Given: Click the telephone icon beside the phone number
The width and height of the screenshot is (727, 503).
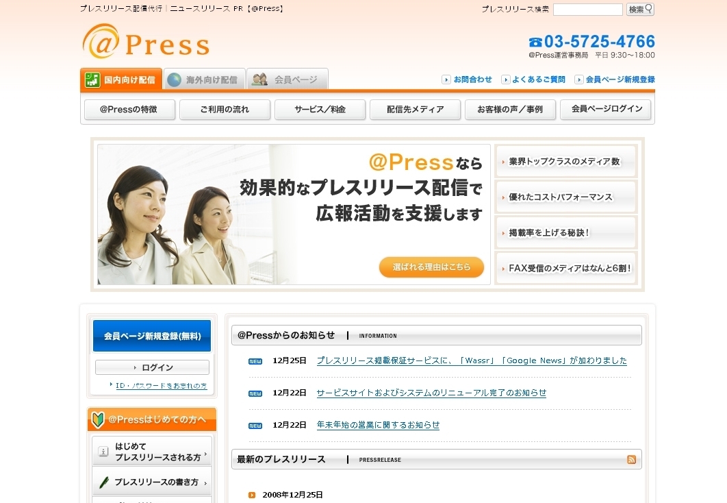Looking at the screenshot, I should pos(535,42).
